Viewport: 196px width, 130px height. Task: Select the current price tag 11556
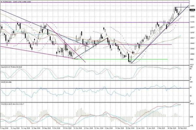(x=192, y=10)
